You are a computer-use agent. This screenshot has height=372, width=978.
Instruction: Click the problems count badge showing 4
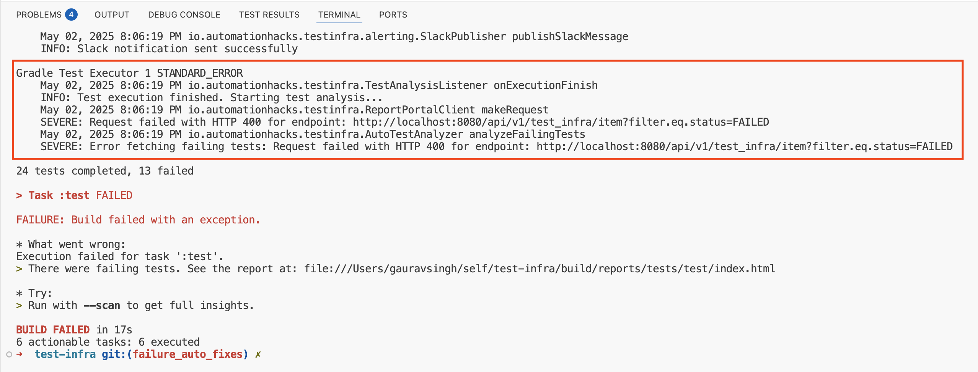click(x=71, y=15)
